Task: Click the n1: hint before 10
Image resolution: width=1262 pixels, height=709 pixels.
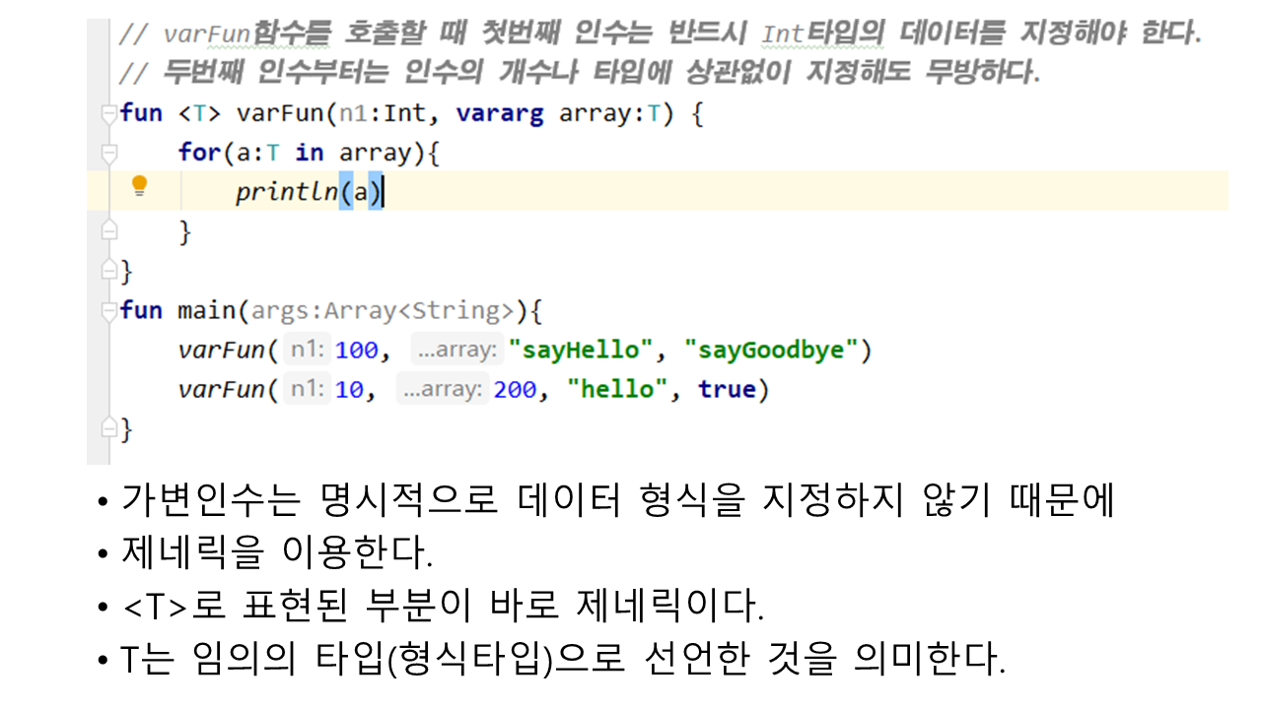Action: pyautogui.click(x=307, y=389)
